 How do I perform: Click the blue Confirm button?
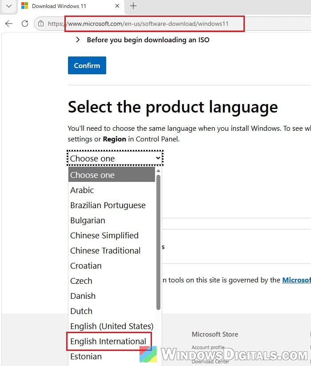tap(87, 65)
